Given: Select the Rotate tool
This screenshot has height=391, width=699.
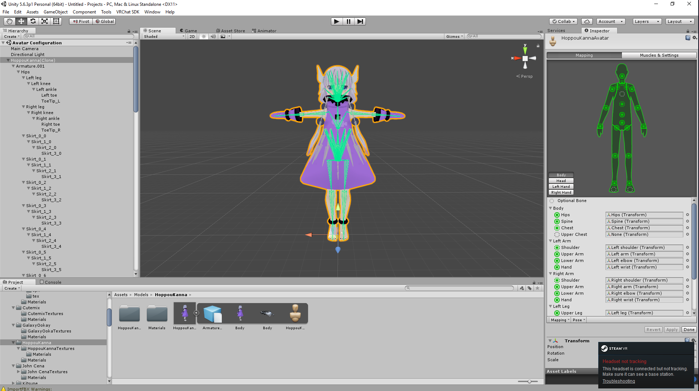Looking at the screenshot, I should [33, 21].
